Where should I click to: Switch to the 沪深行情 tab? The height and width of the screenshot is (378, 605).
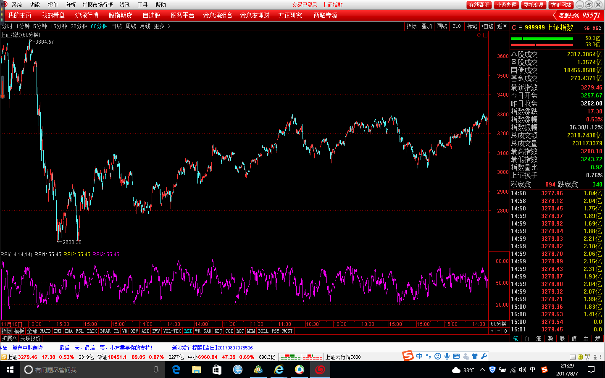[87, 15]
